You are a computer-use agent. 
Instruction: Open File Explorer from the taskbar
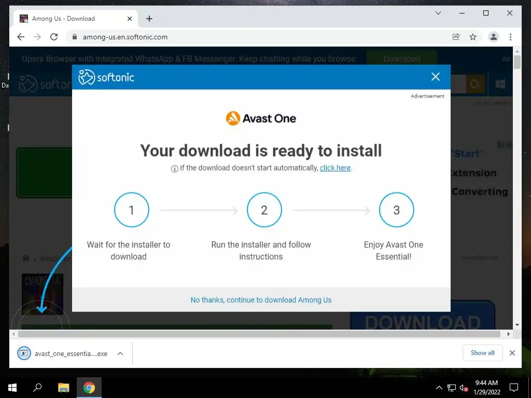point(63,388)
